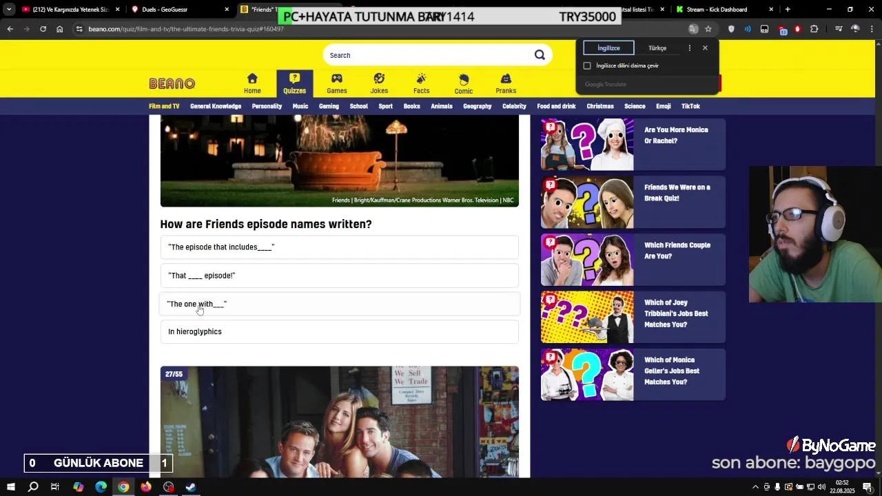The image size is (882, 496).
Task: Open the Chrome three-dot menu
Action: click(872, 29)
